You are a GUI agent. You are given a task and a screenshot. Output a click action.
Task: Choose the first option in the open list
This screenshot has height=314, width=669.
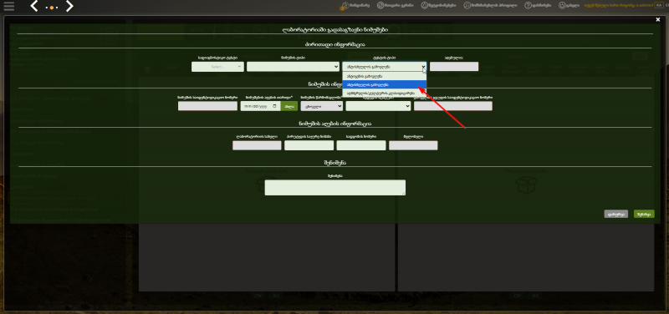tap(384, 76)
